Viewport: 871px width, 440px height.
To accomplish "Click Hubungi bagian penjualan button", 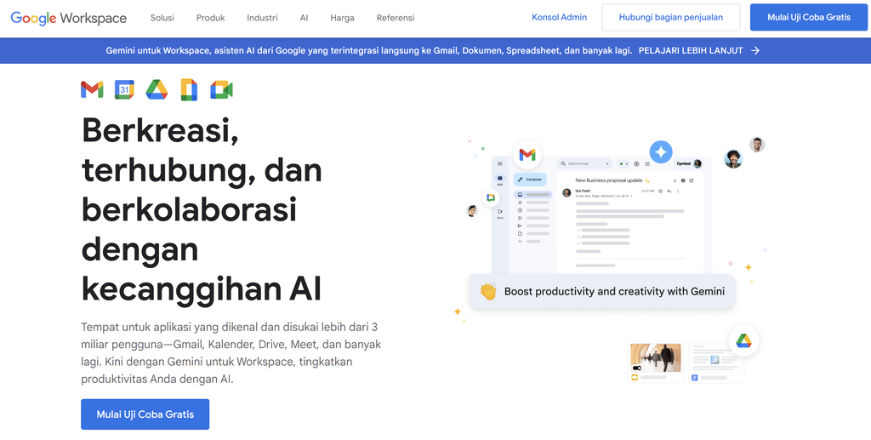I will click(671, 17).
